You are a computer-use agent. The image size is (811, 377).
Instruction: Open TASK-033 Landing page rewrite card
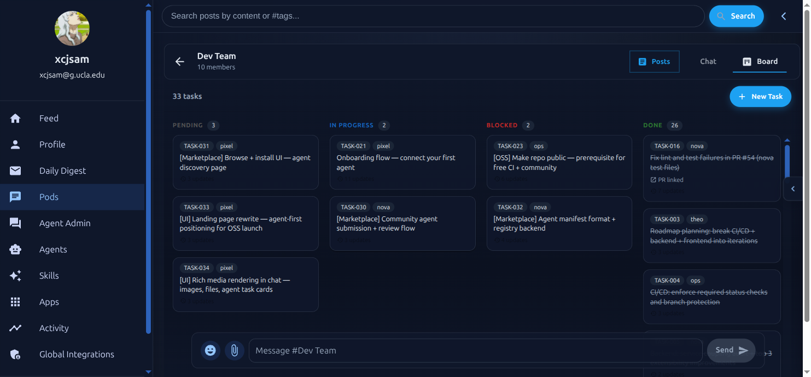pyautogui.click(x=246, y=223)
